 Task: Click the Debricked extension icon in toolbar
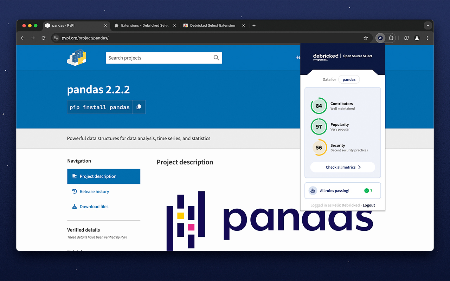click(x=380, y=38)
